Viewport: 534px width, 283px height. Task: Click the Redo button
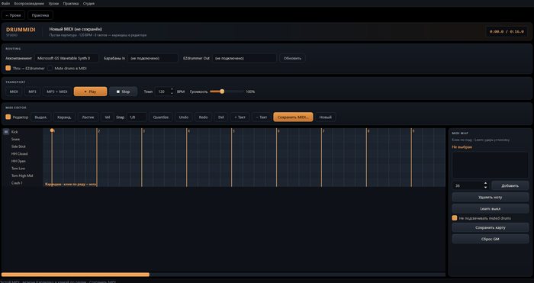(204, 117)
